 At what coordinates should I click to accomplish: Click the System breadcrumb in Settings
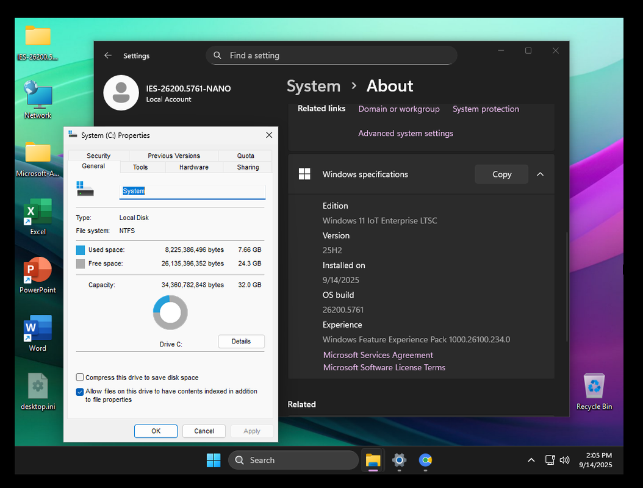pyautogui.click(x=314, y=86)
